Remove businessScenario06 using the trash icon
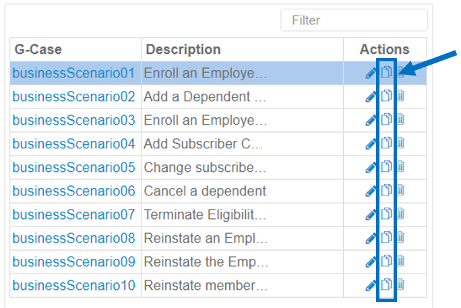 pos(400,191)
